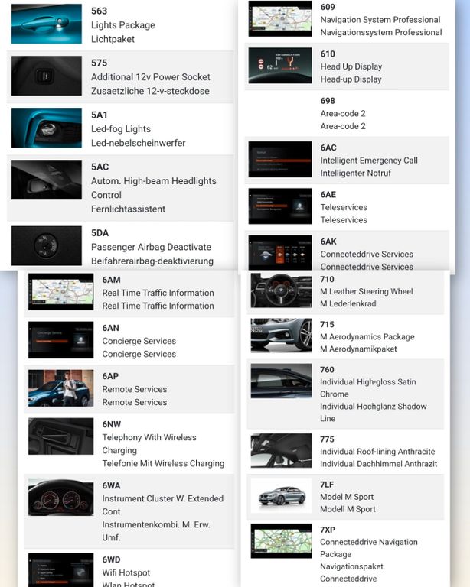
Task: Select the option code '6AK'
Action: [x=328, y=242]
